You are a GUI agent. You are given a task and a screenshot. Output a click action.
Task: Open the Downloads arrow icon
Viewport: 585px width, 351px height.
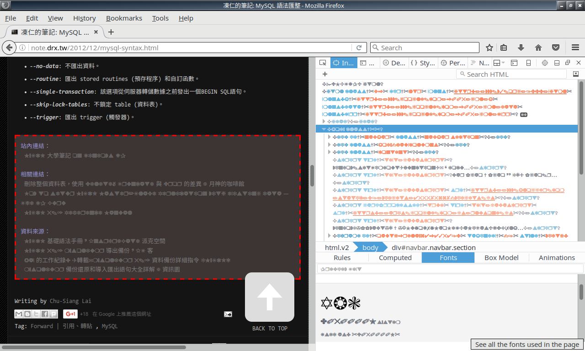click(521, 48)
